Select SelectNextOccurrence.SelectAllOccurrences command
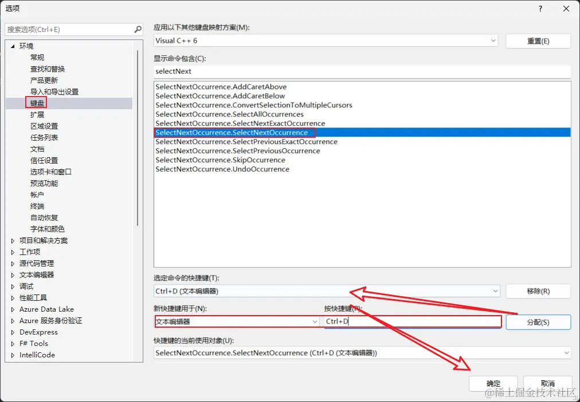580x402 pixels. [362, 114]
